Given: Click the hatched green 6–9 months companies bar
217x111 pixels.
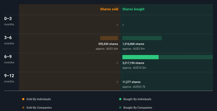Looking at the screenshot, I should (186, 57).
